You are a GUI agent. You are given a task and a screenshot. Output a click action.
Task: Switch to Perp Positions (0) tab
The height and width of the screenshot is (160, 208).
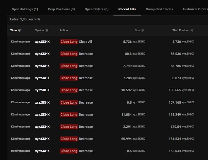point(61,9)
